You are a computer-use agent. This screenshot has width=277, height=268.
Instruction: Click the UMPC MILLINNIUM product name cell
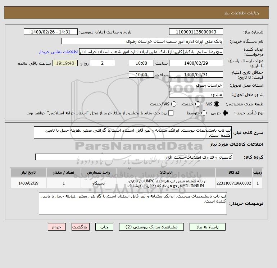[166, 183]
